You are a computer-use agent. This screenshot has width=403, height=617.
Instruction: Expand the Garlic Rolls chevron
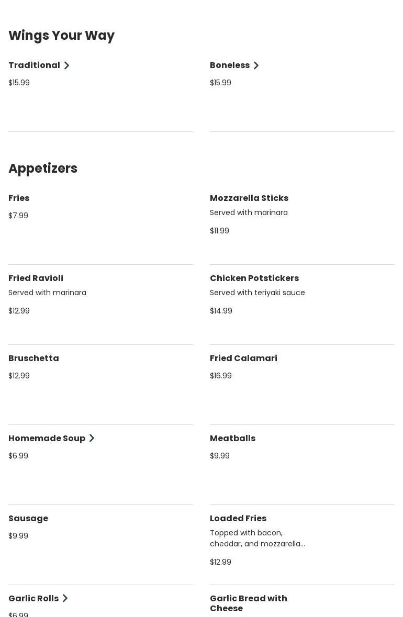click(x=65, y=599)
